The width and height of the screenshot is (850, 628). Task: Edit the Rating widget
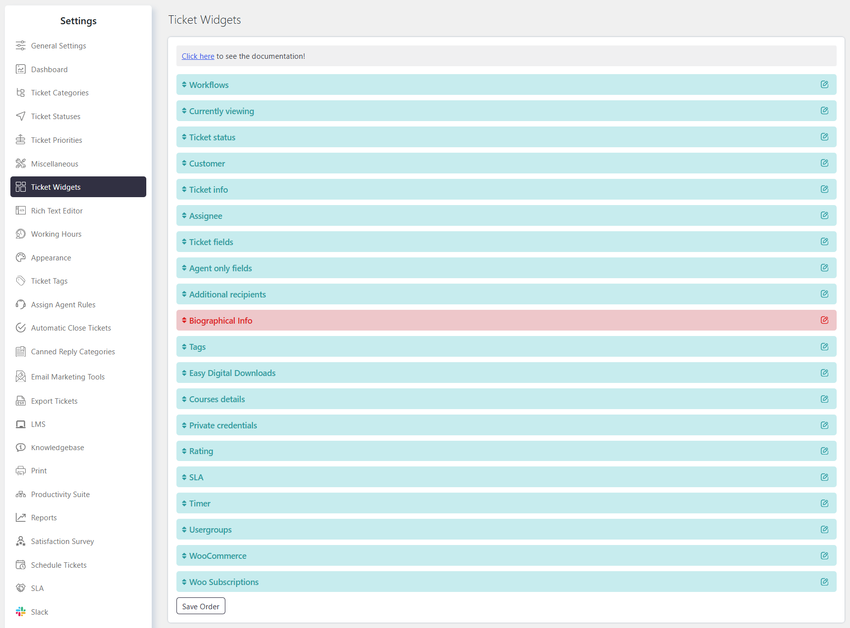[x=824, y=451]
